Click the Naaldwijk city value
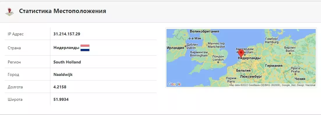Image resolution: width=321 pixels, height=115 pixels. click(63, 75)
